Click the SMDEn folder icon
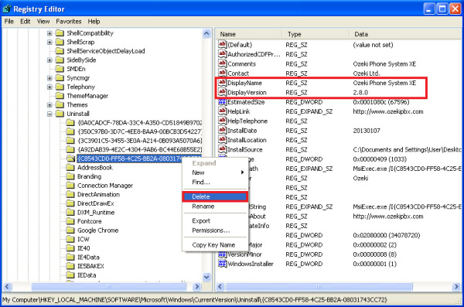 click(x=60, y=69)
